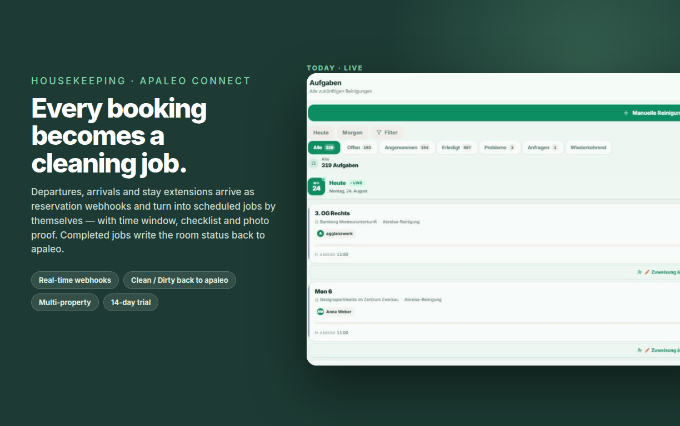Click the plus icon before Manuelle Reinigung
680x426 pixels.
tap(626, 113)
